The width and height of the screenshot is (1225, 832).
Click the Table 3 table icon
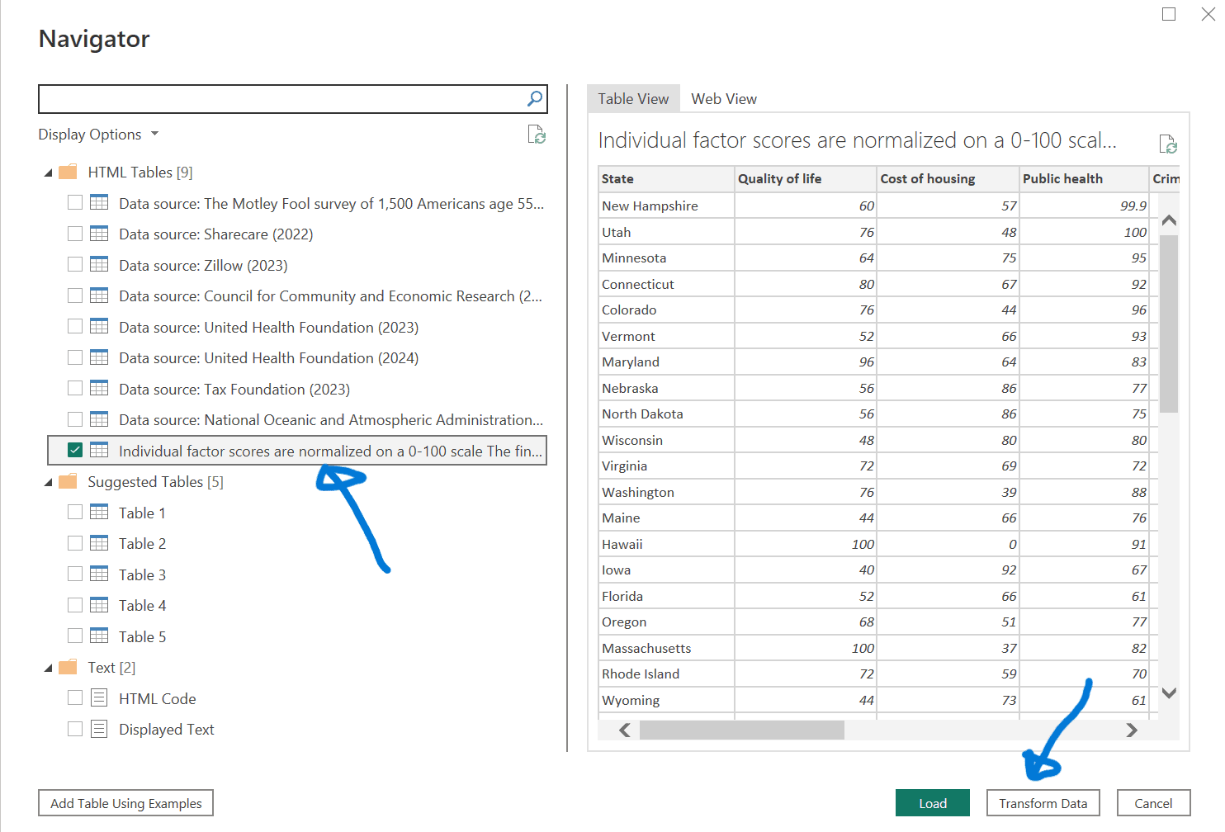[x=99, y=574]
